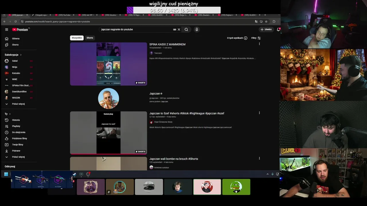Click the browser address bar URL
367x206 pixels.
click(x=57, y=21)
